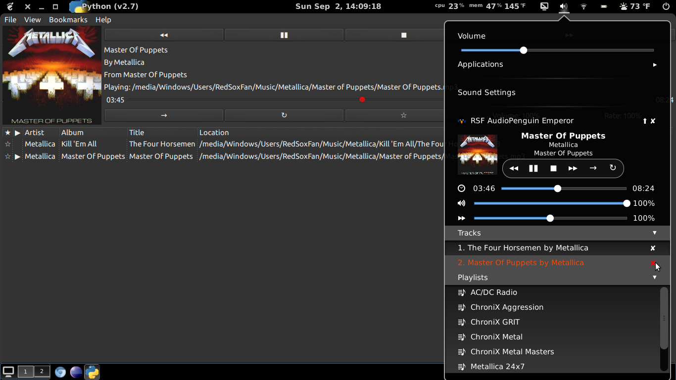Click the next-track arrow in the sound menu player
Image resolution: width=676 pixels, height=380 pixels.
593,168
